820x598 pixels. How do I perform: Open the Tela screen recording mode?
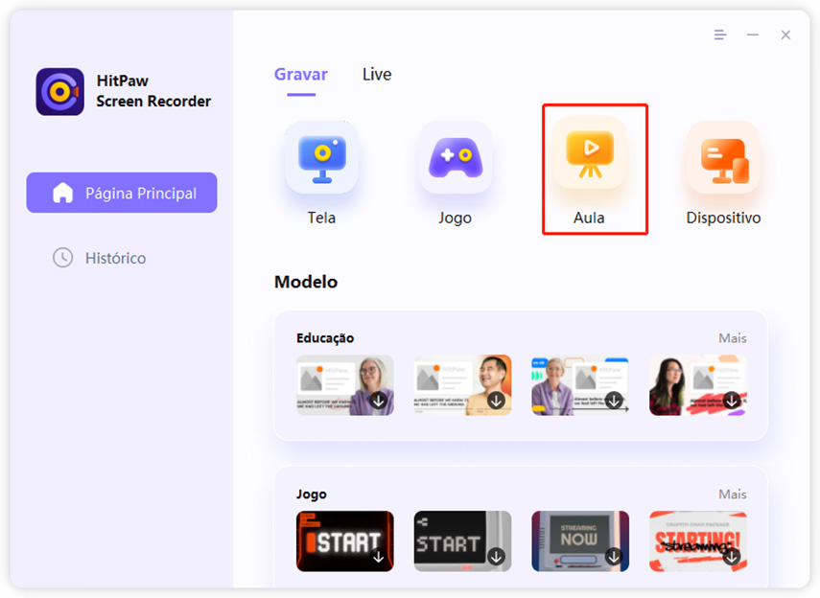point(321,157)
